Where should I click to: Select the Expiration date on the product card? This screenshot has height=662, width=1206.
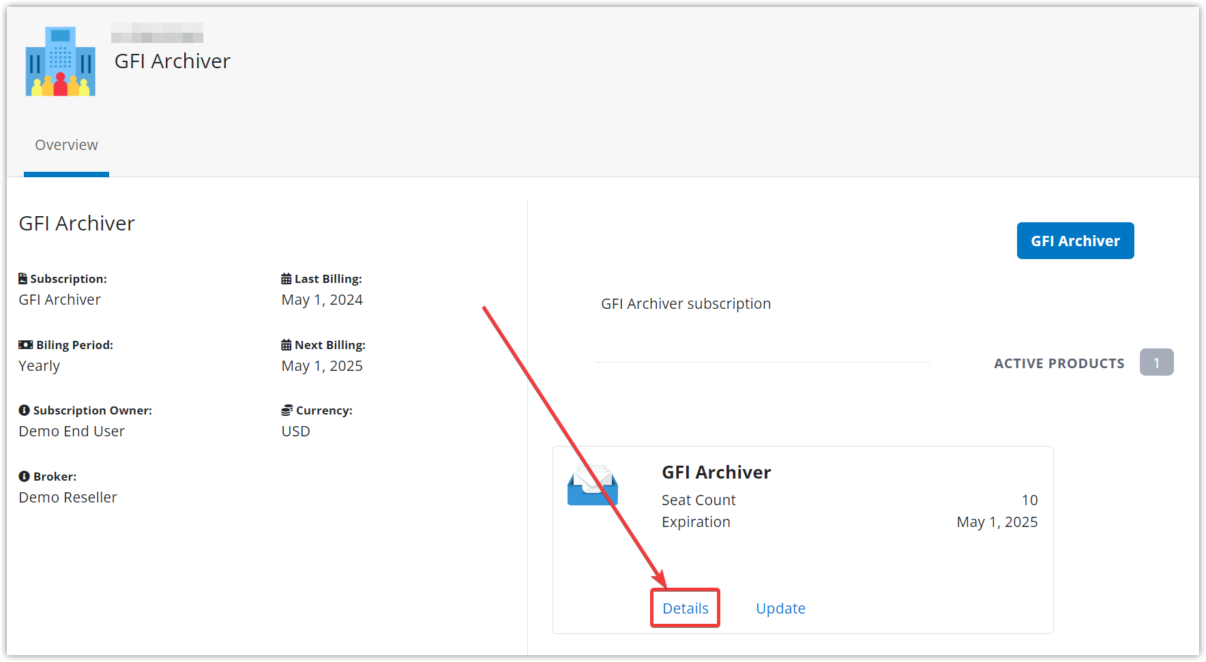pyautogui.click(x=997, y=522)
